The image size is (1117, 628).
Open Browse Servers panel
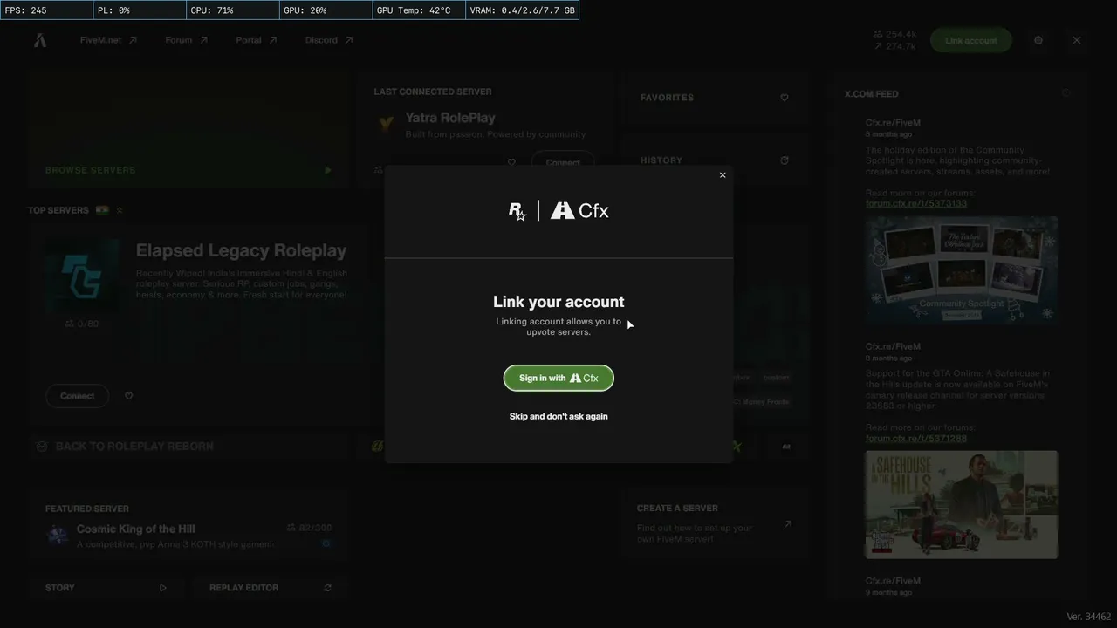(x=188, y=129)
